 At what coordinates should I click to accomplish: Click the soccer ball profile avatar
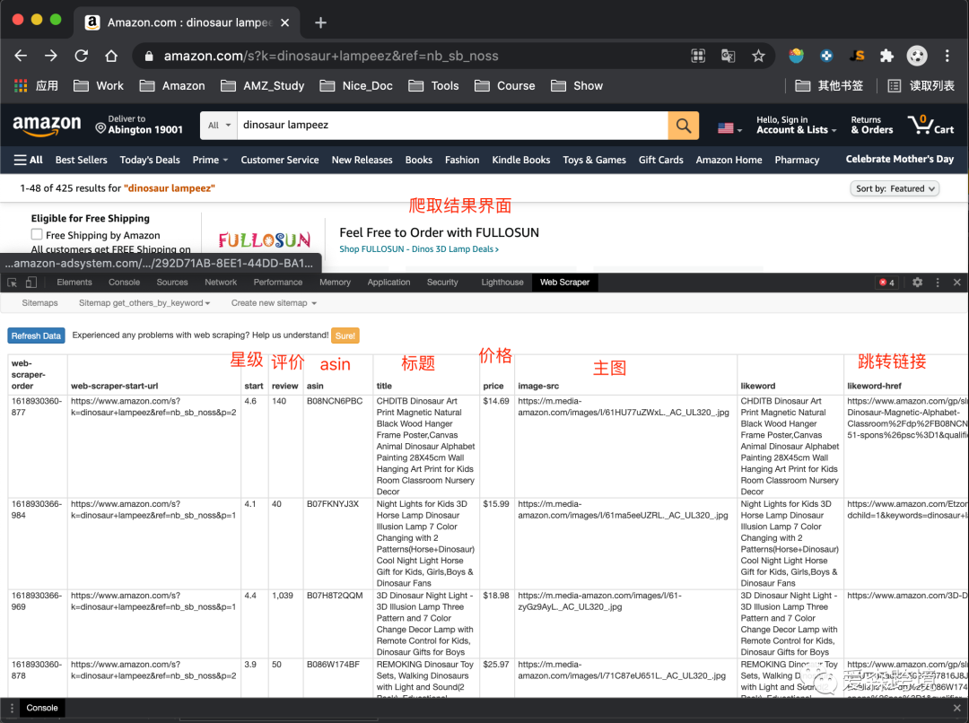pyautogui.click(x=917, y=57)
